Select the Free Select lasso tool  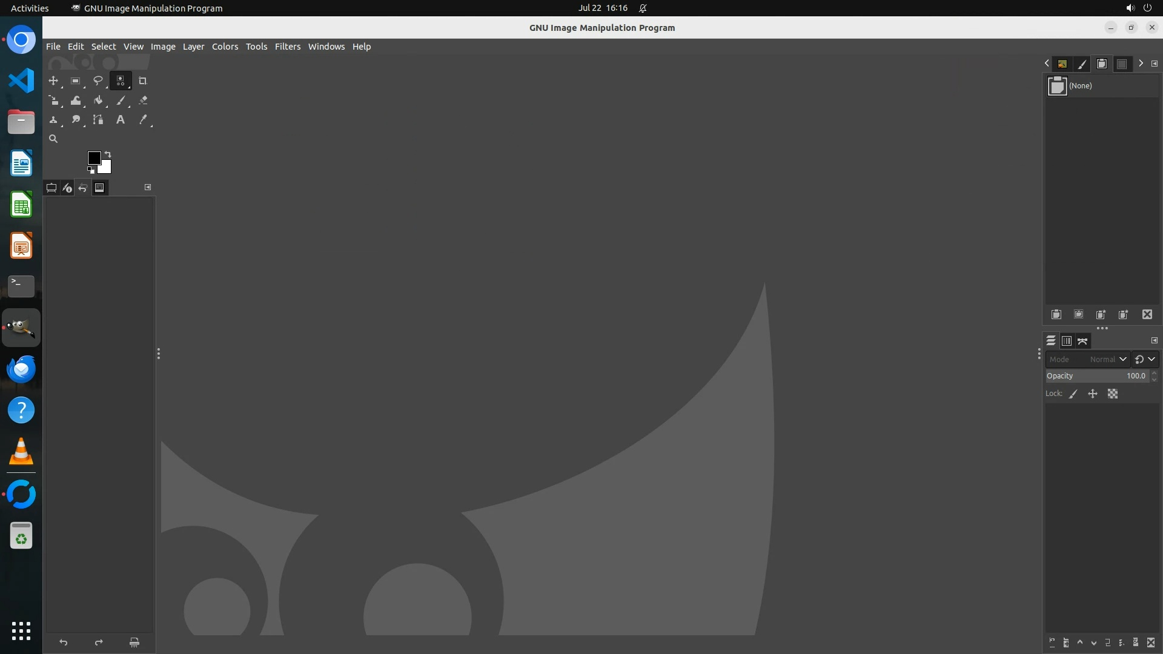coord(98,81)
